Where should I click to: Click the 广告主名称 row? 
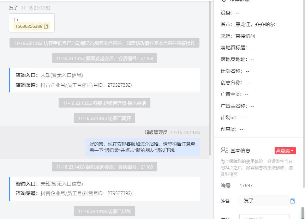click(237, 106)
